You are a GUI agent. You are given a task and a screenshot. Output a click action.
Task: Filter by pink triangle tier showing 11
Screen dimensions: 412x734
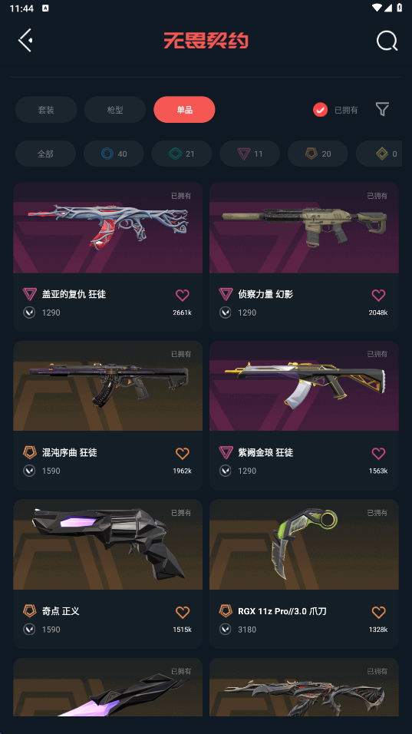tap(249, 154)
